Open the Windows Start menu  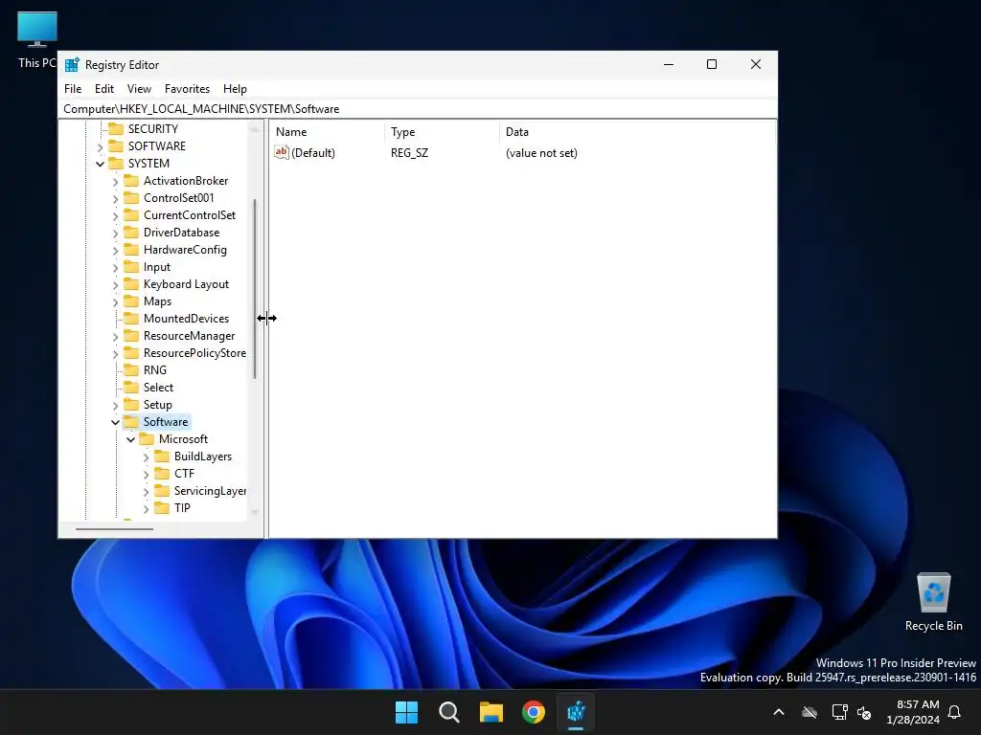point(406,712)
